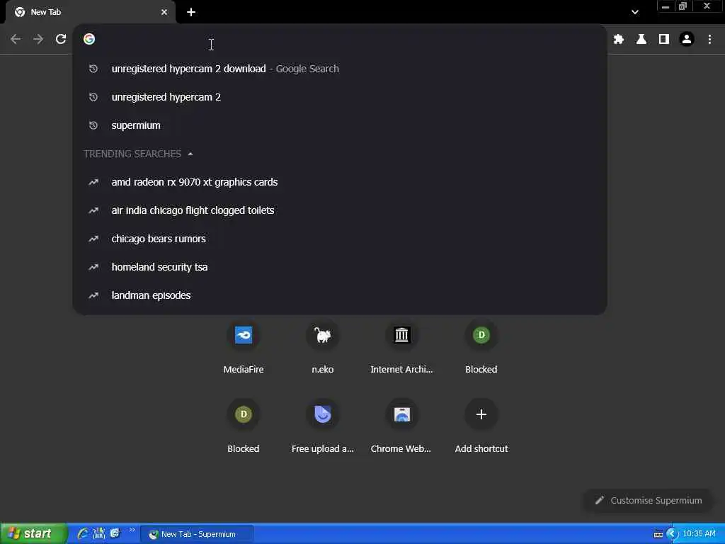This screenshot has height=544, width=725.
Task: Click the third quick launch icon
Action: [x=115, y=534]
